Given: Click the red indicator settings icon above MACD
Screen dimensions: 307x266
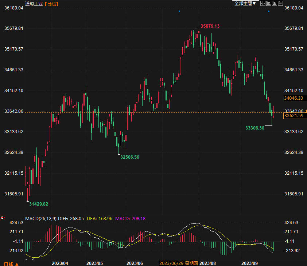Looking at the screenshot, I should 2,218.
